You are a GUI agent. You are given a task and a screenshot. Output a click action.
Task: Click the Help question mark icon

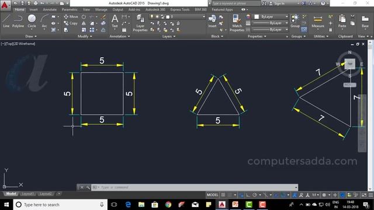(x=323, y=3)
